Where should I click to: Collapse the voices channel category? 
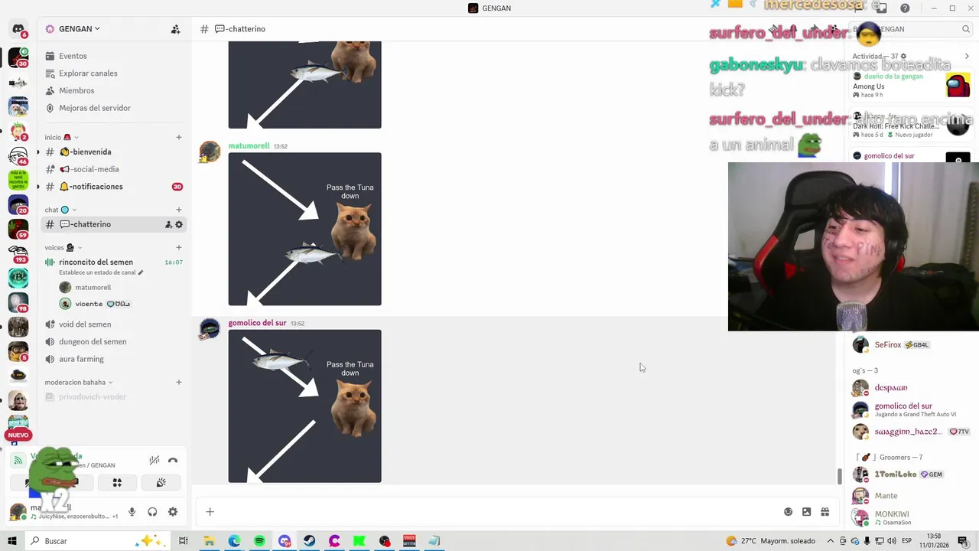pos(63,247)
